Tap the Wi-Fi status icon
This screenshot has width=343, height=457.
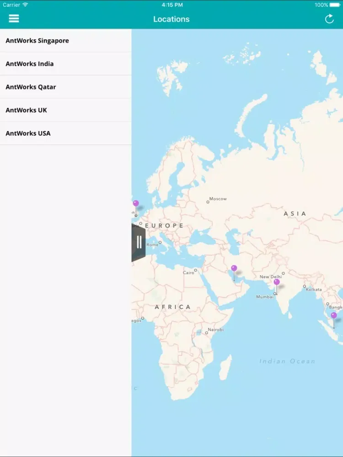pyautogui.click(x=25, y=5)
